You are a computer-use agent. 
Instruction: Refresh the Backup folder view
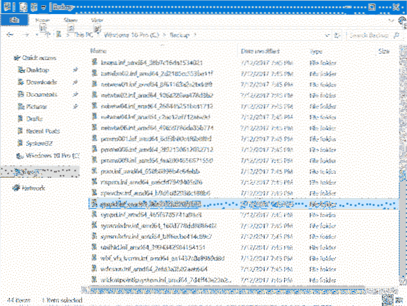tap(337, 35)
